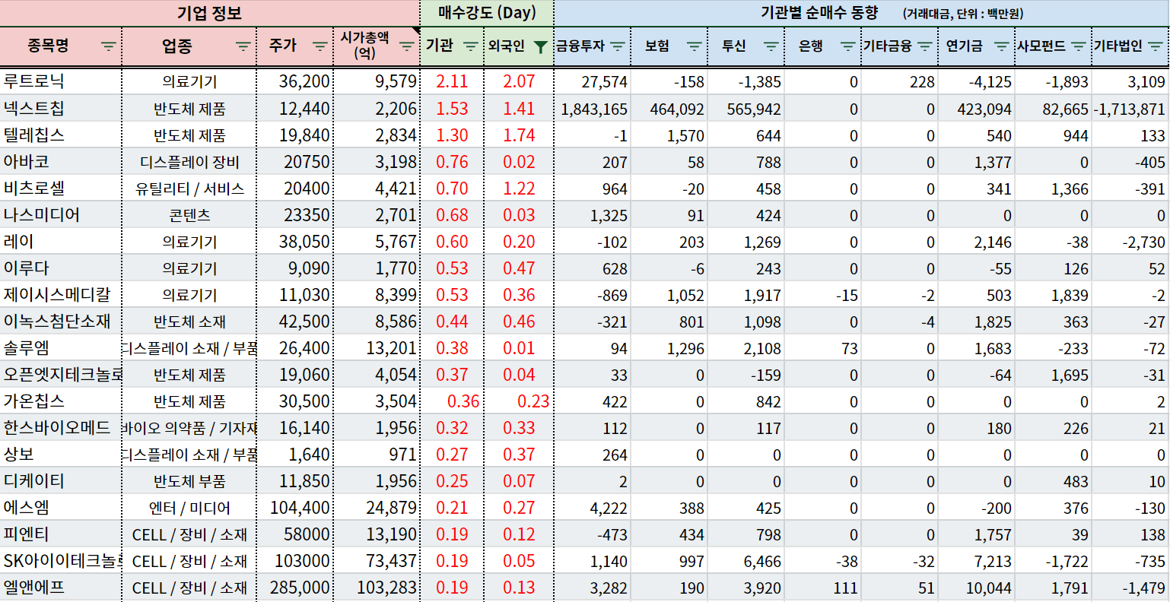Select the 피엔티 stock name cell

pyautogui.click(x=61, y=534)
